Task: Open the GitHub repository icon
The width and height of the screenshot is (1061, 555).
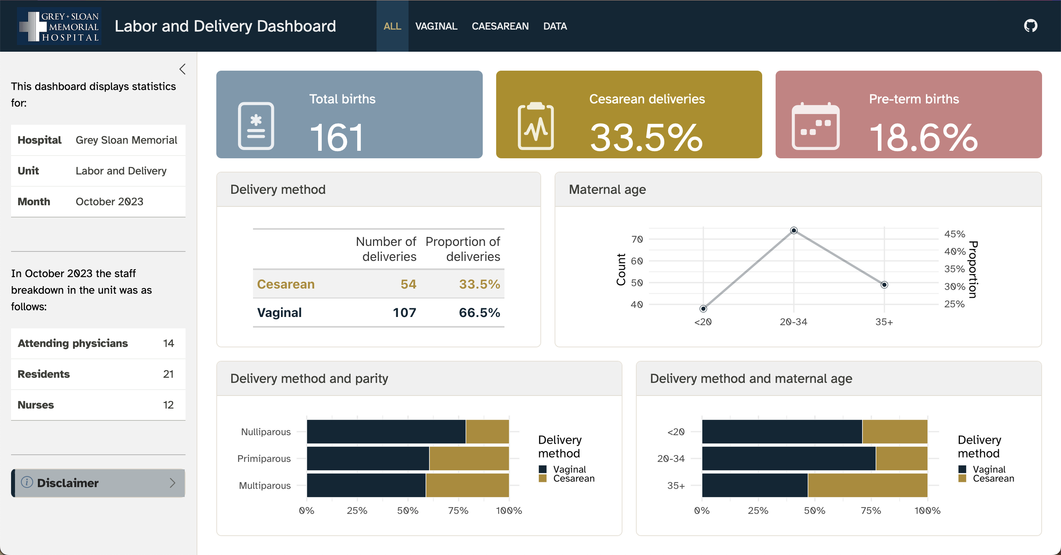Action: [x=1031, y=26]
